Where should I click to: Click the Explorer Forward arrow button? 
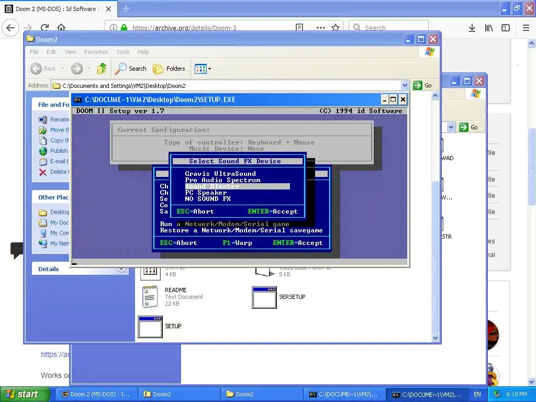77,69
